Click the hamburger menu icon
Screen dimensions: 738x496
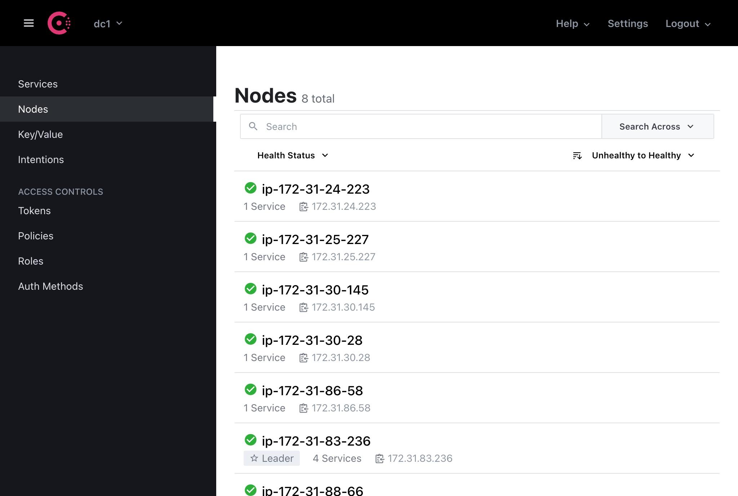[x=28, y=23]
